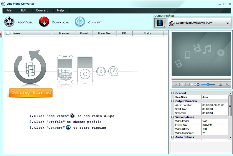Click the All clip duration value
Image resolution: width=233 pixels, height=156 pixels.
(215, 105)
